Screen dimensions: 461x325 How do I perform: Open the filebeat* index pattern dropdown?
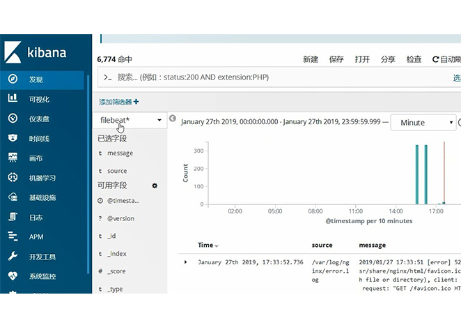130,121
